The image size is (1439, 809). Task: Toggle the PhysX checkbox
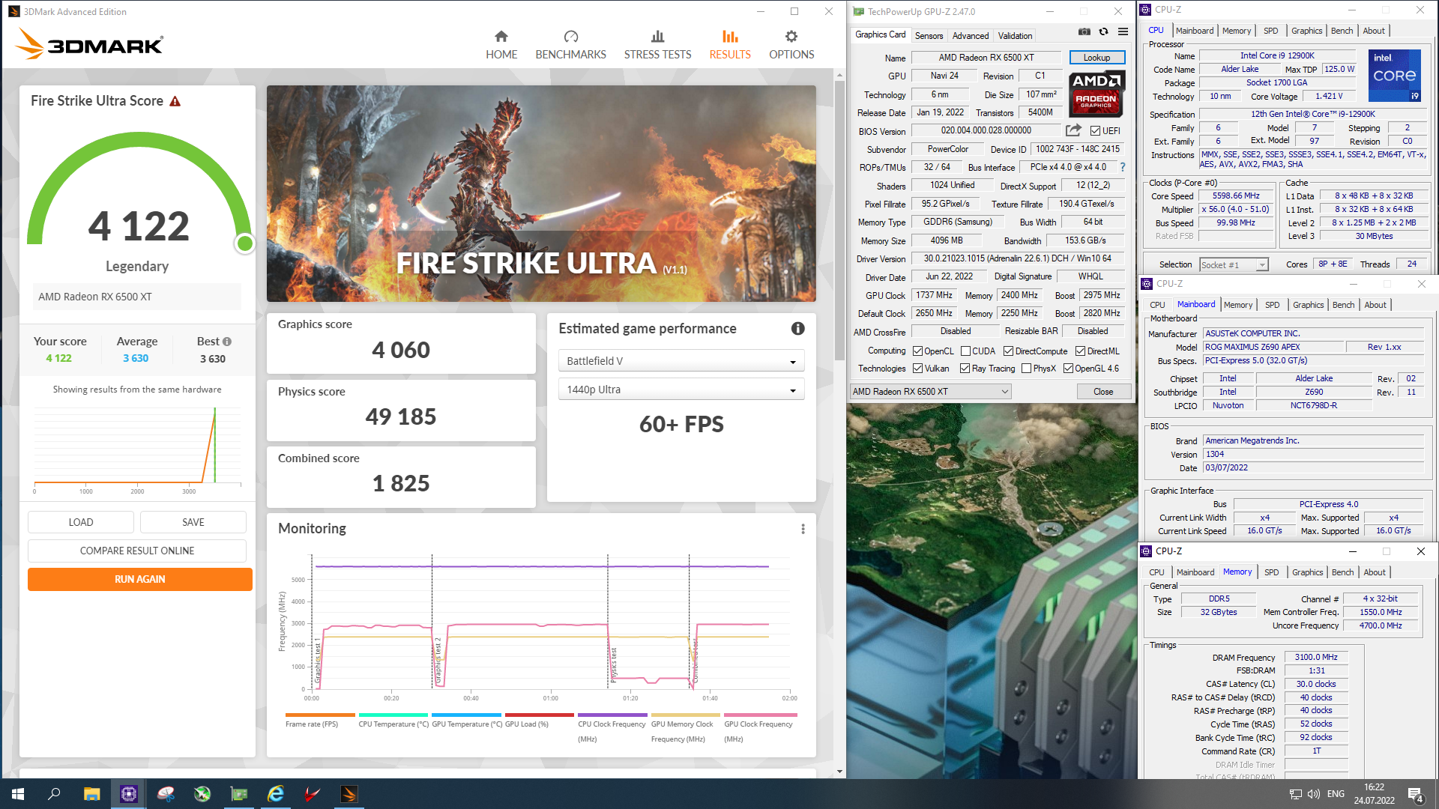click(1026, 369)
